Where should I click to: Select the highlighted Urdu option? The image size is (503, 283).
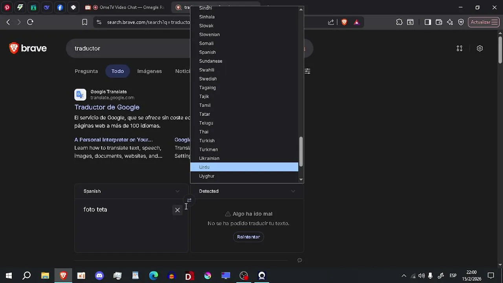(244, 167)
